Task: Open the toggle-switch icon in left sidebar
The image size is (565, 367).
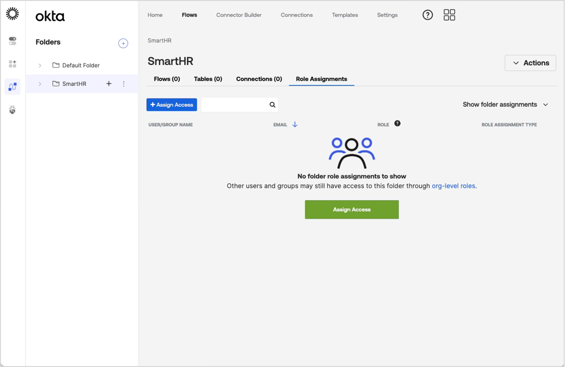Action: (12, 41)
